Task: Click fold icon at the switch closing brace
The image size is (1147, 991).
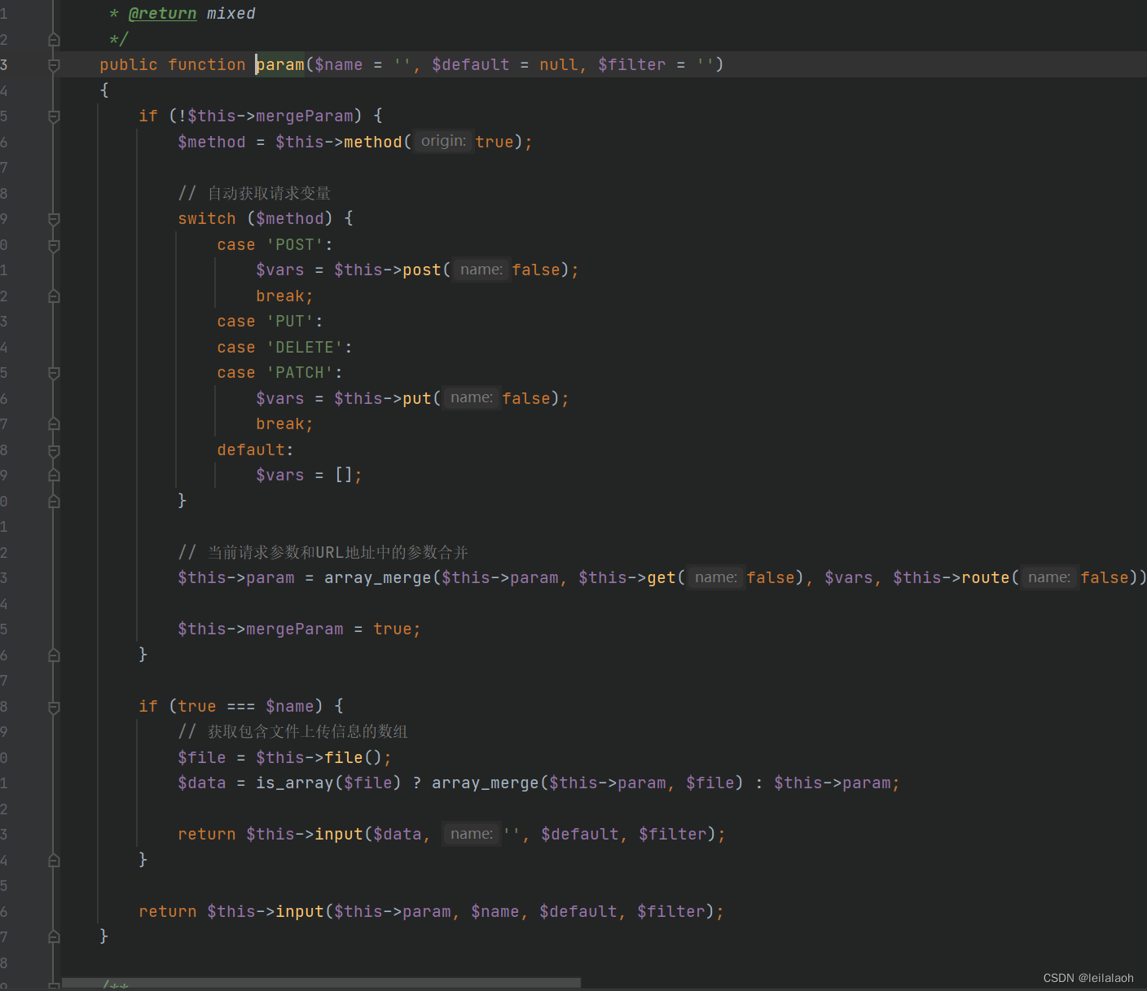Action: pyautogui.click(x=54, y=502)
